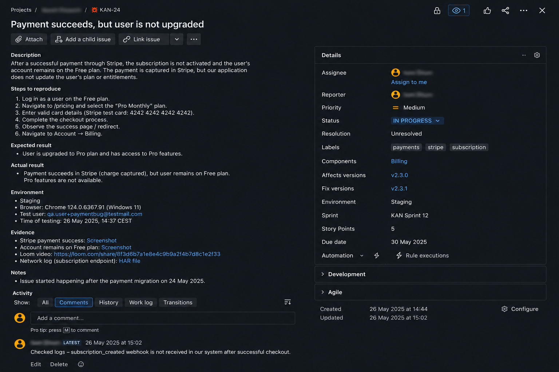Toggle activity sort order icon
Image resolution: width=559 pixels, height=372 pixels.
288,302
